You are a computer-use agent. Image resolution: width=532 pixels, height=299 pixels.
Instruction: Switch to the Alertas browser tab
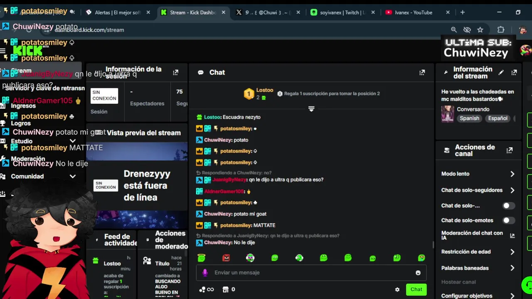click(x=118, y=12)
